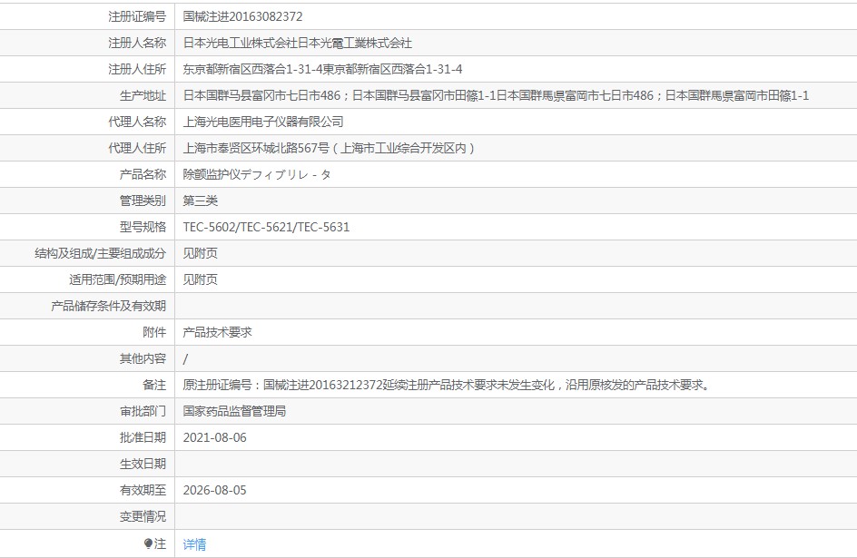Select agent name 上海光电医用电子仪器有限公司
This screenshot has width=857, height=558.
(263, 122)
